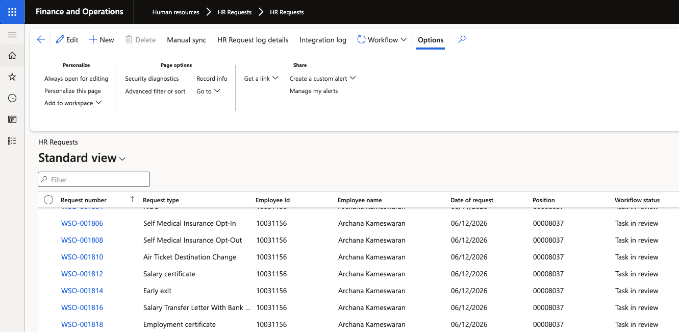Open the Integration log
Viewport: 679px width, 332px height.
coord(323,40)
